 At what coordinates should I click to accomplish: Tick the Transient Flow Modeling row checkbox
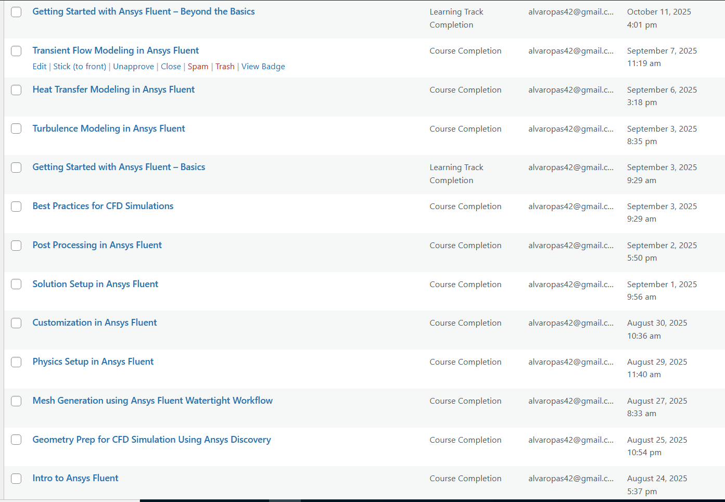(16, 51)
